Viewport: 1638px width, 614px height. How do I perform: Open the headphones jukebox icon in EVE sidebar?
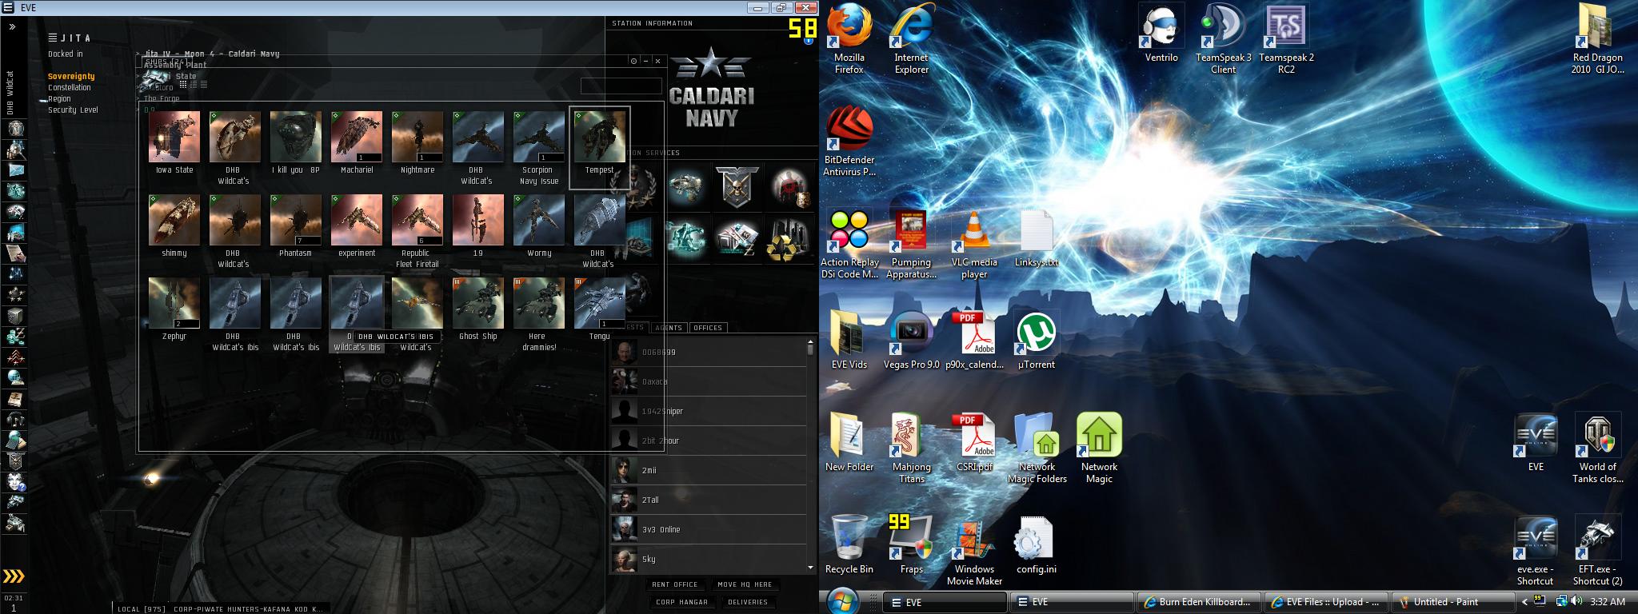[15, 419]
